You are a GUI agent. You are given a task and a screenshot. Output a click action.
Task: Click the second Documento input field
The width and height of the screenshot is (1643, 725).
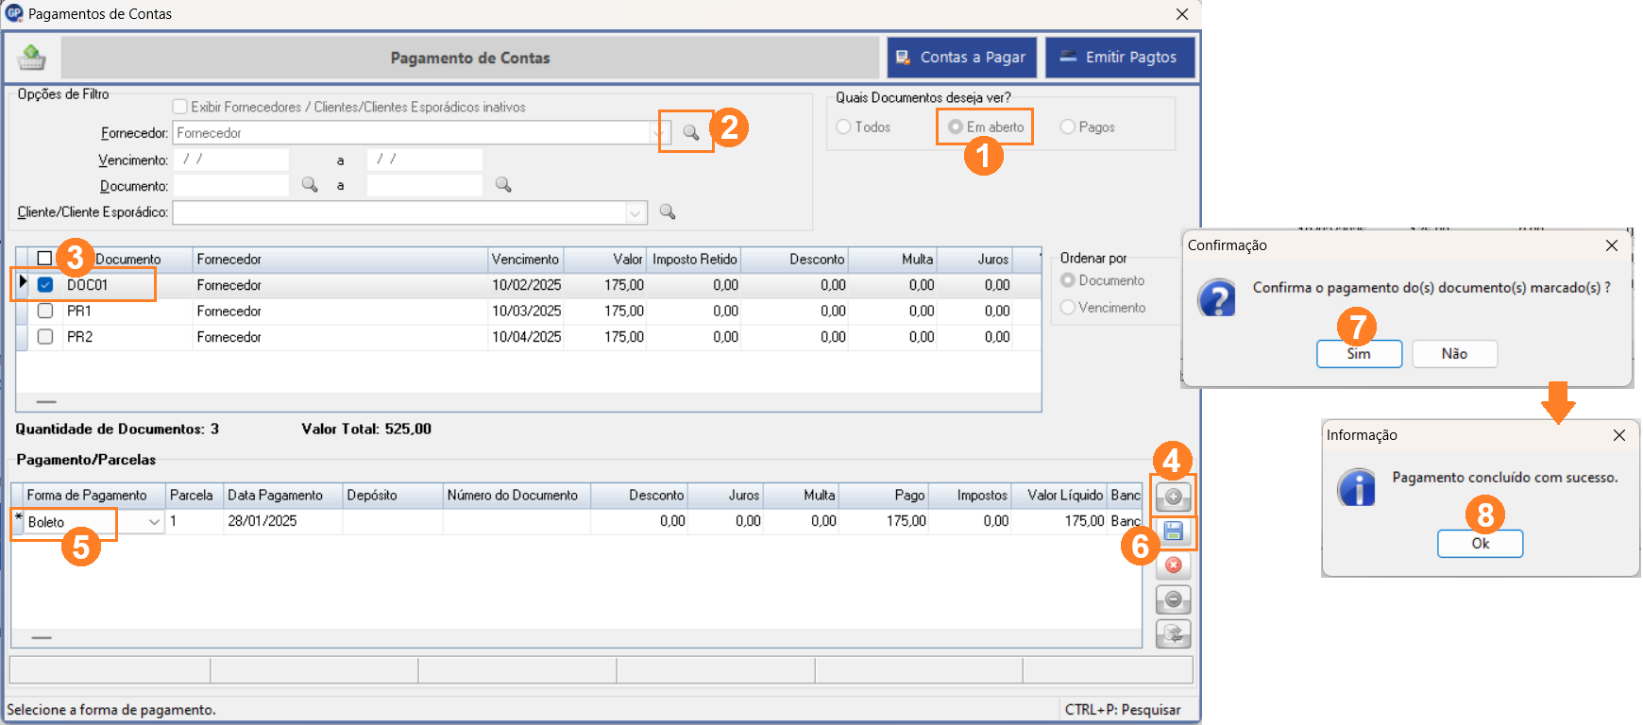[425, 186]
